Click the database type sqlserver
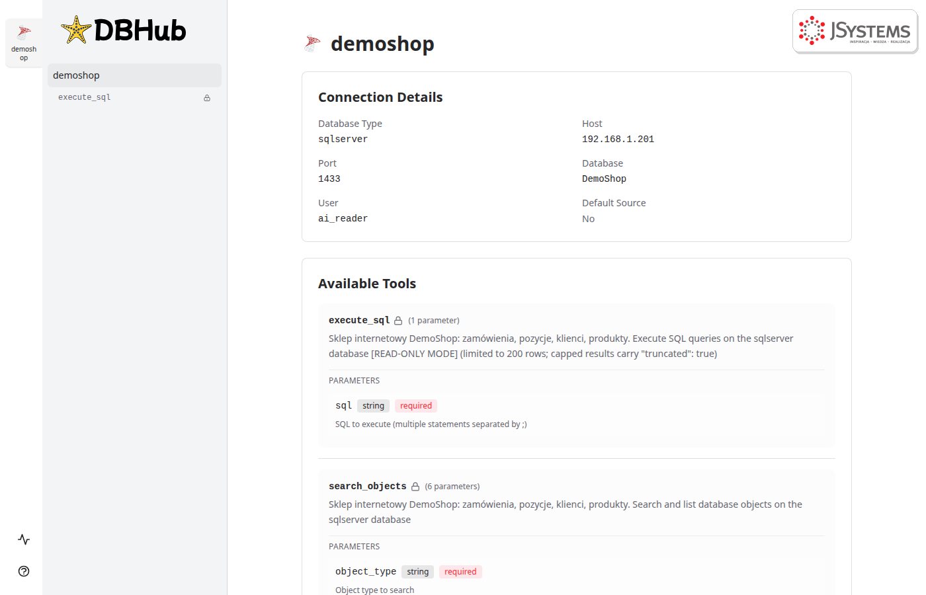 (343, 139)
